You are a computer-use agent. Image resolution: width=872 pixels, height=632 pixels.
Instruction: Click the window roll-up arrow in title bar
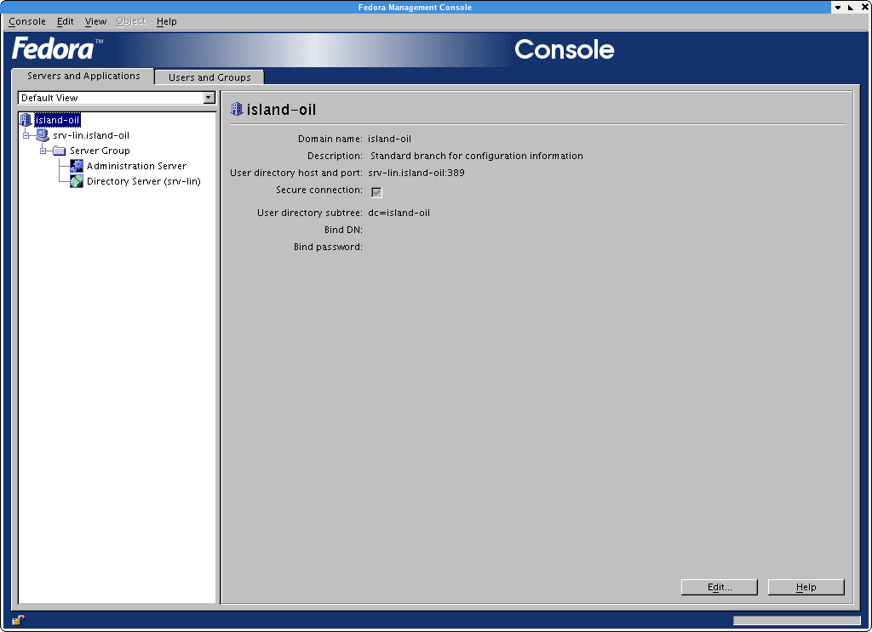tap(838, 7)
